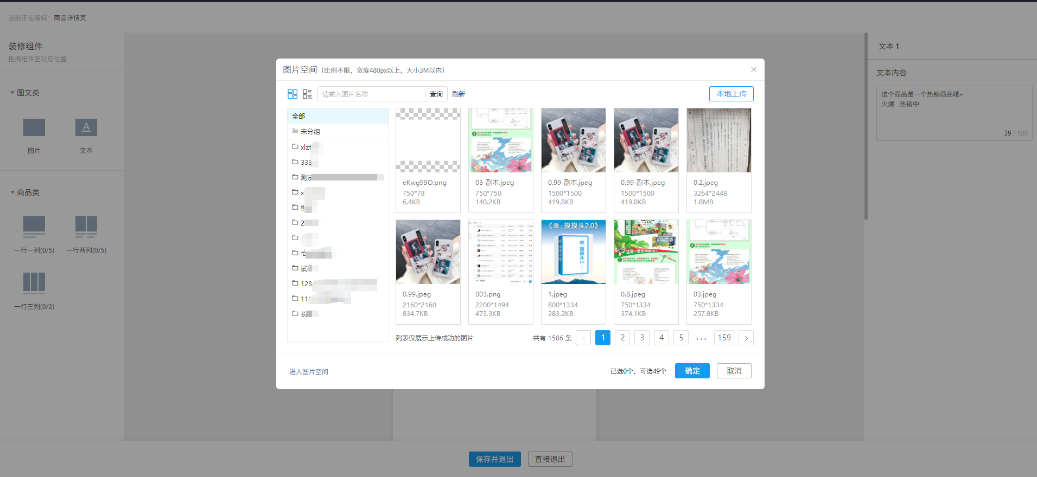Go to next page arrow

(x=746, y=338)
